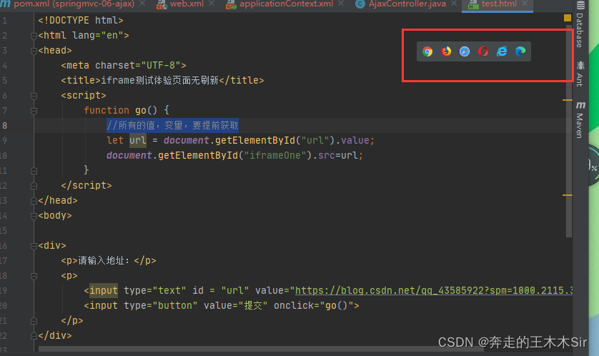Collapse the second p tag fold marker
The height and width of the screenshot is (356, 599).
pyautogui.click(x=34, y=276)
